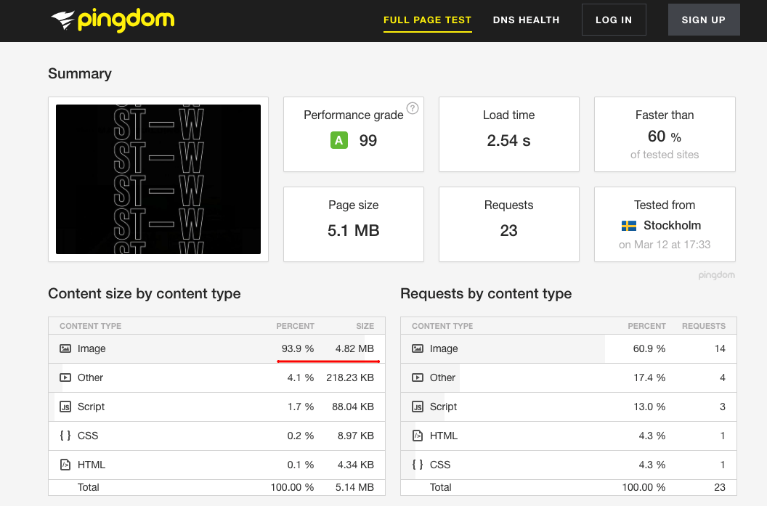
Task: Click the green A grade badge
Action: pyautogui.click(x=339, y=140)
